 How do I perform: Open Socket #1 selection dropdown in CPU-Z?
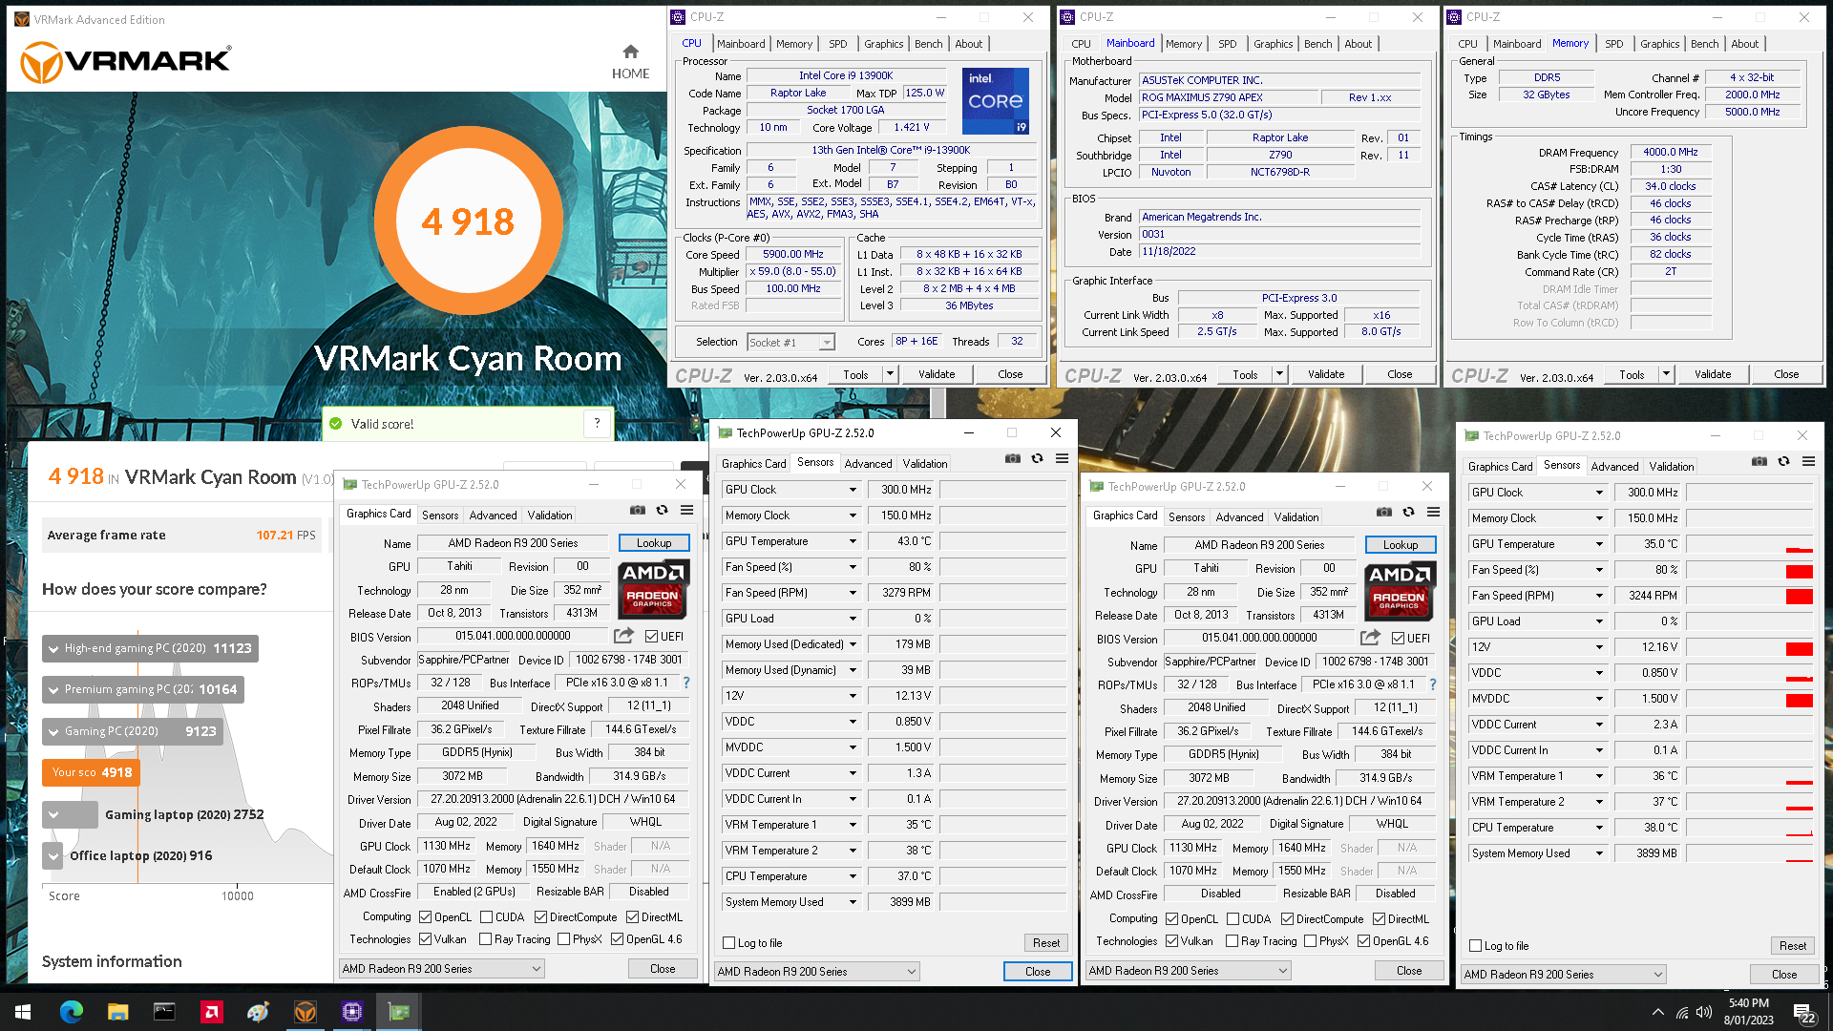[x=827, y=343]
